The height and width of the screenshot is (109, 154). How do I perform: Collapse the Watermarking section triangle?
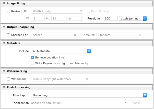4,71
